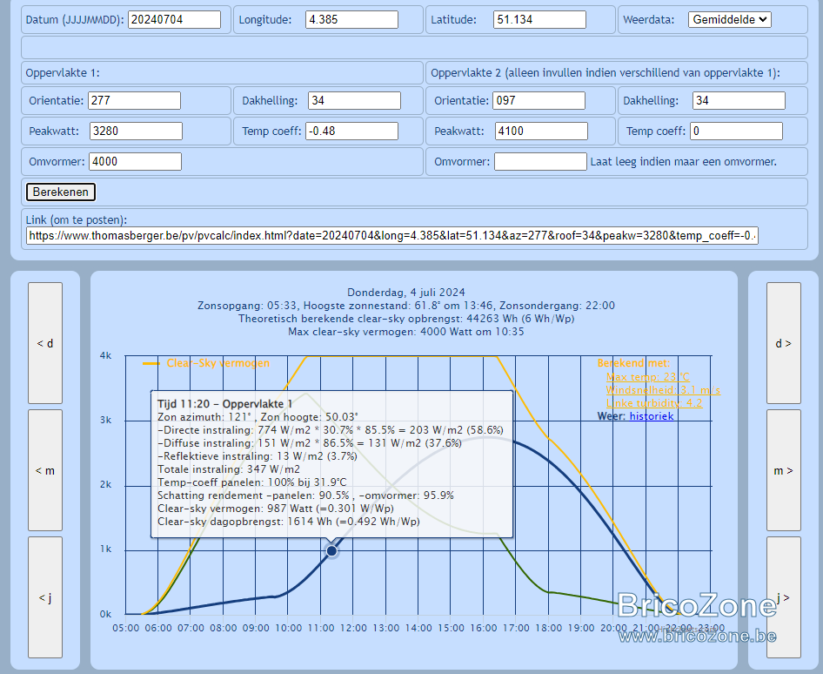Image resolution: width=823 pixels, height=674 pixels.
Task: Go to next month with m > button
Action: tap(784, 470)
